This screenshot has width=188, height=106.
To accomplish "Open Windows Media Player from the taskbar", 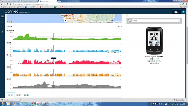I will (x=14, y=104).
